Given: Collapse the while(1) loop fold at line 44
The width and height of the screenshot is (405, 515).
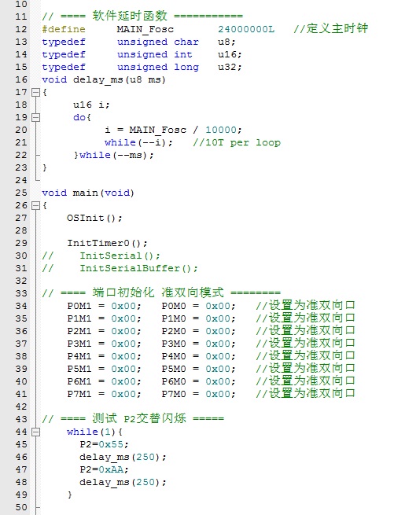Looking at the screenshot, I should pyautogui.click(x=35, y=432).
